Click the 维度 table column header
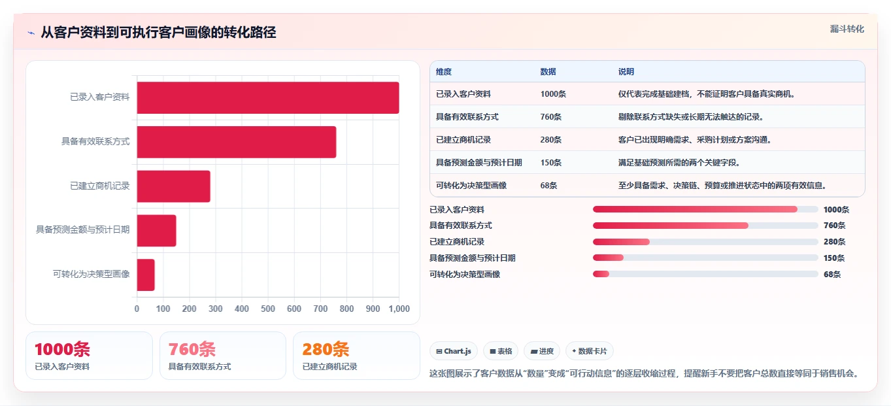Viewport: 891px width, 406px height. [444, 72]
